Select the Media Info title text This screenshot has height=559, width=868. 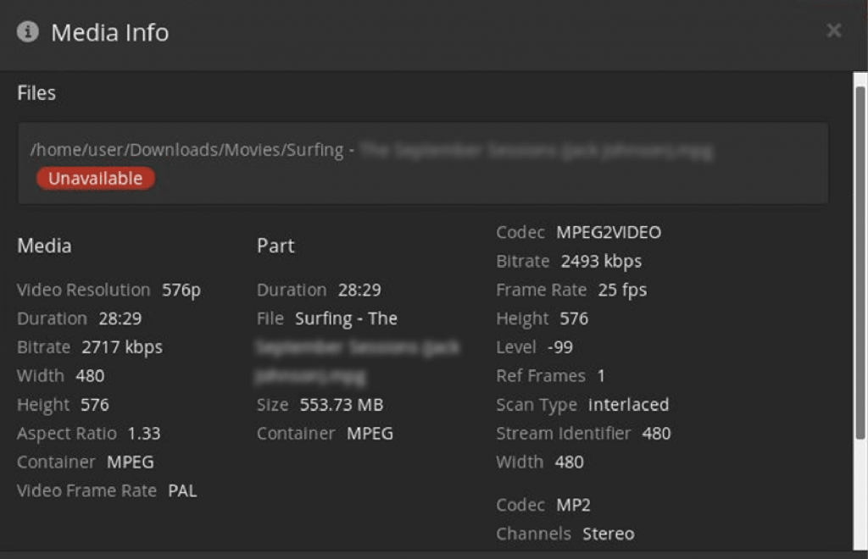(x=109, y=32)
